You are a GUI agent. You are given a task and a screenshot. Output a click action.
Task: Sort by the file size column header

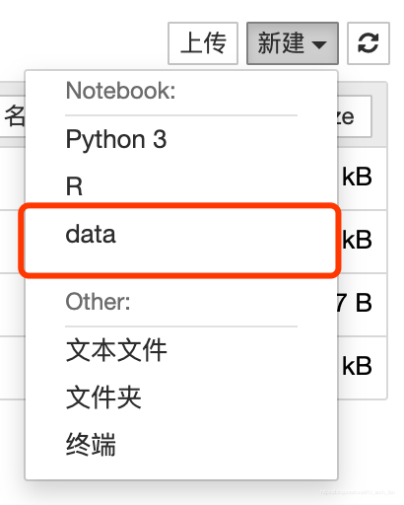[354, 116]
